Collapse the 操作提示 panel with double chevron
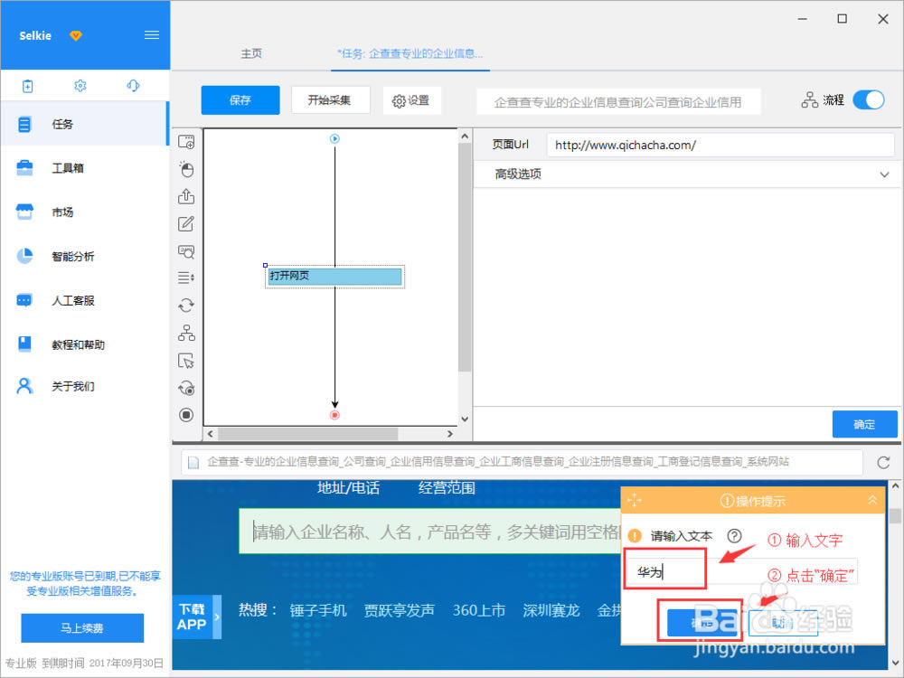This screenshot has height=678, width=904. [872, 500]
